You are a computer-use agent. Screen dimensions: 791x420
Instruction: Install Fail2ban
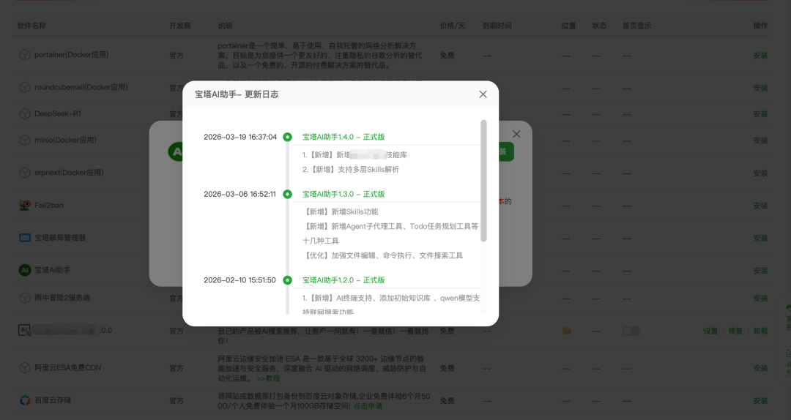pos(760,206)
